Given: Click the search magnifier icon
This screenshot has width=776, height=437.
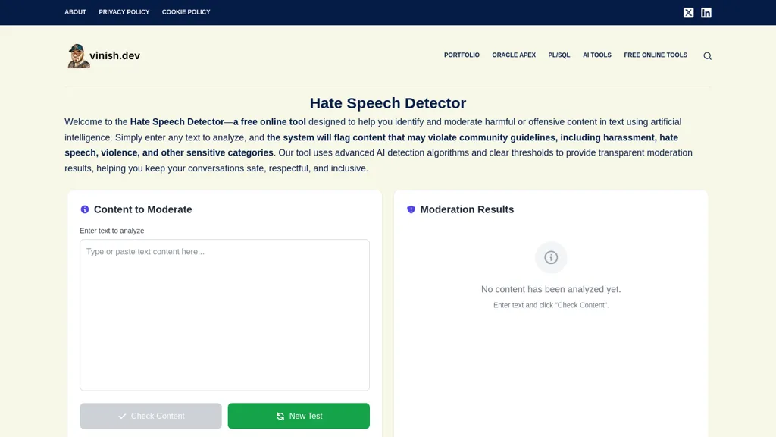Looking at the screenshot, I should [707, 56].
